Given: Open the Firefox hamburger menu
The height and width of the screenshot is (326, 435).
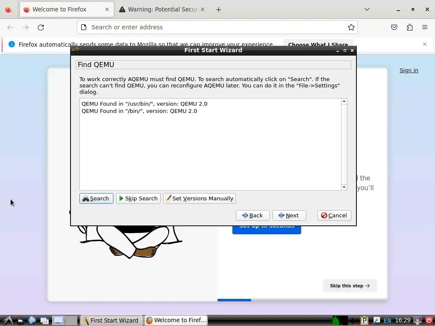Looking at the screenshot, I should point(425,27).
